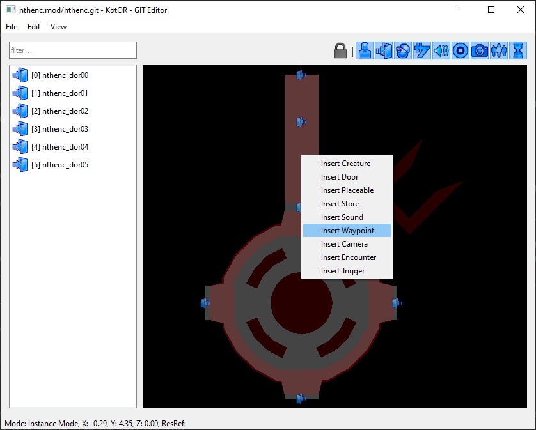Toggle waypoint visibility circle icon
Image resolution: width=536 pixels, height=430 pixels.
461,50
